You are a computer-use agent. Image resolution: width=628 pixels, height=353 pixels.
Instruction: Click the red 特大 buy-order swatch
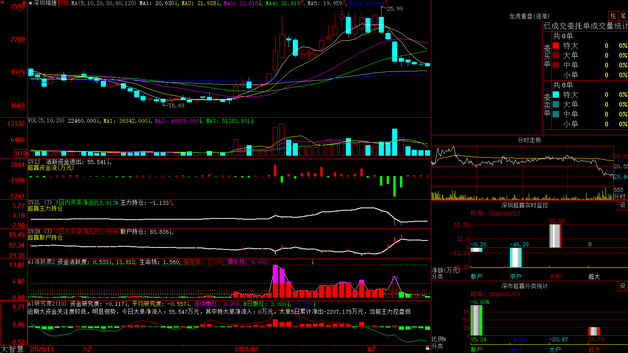pos(556,45)
